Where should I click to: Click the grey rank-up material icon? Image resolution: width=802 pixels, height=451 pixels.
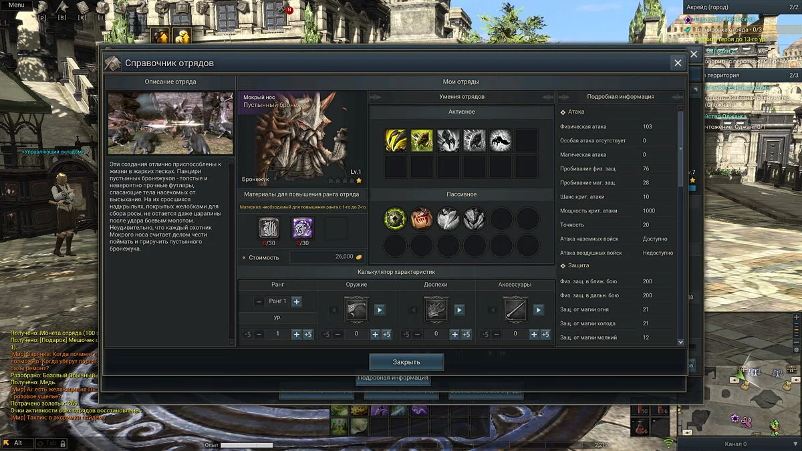pyautogui.click(x=269, y=229)
